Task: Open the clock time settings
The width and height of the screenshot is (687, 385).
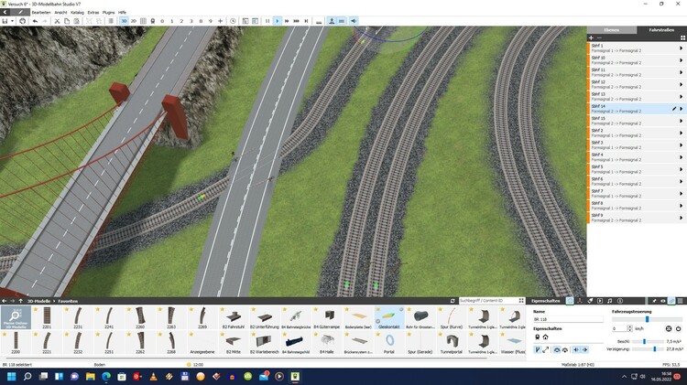Action: [233, 21]
